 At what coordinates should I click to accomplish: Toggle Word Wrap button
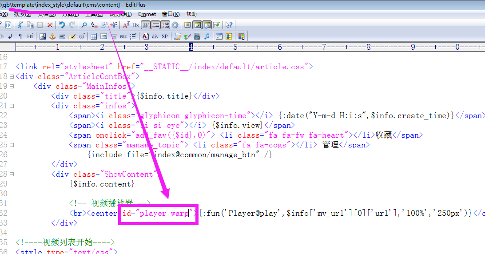(x=145, y=25)
